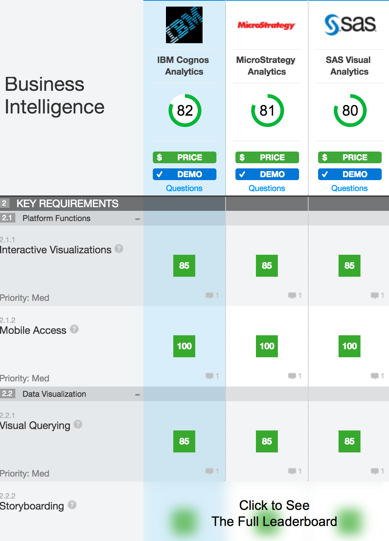
Task: Click the MicroStrategy logo
Action: click(x=267, y=26)
